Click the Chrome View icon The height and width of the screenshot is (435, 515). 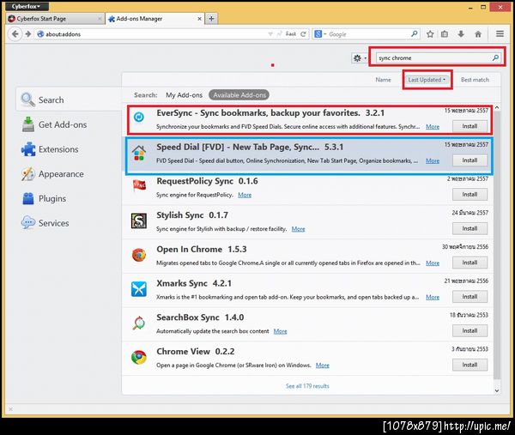point(139,357)
